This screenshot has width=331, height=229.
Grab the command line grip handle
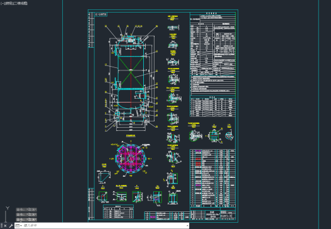1,226
